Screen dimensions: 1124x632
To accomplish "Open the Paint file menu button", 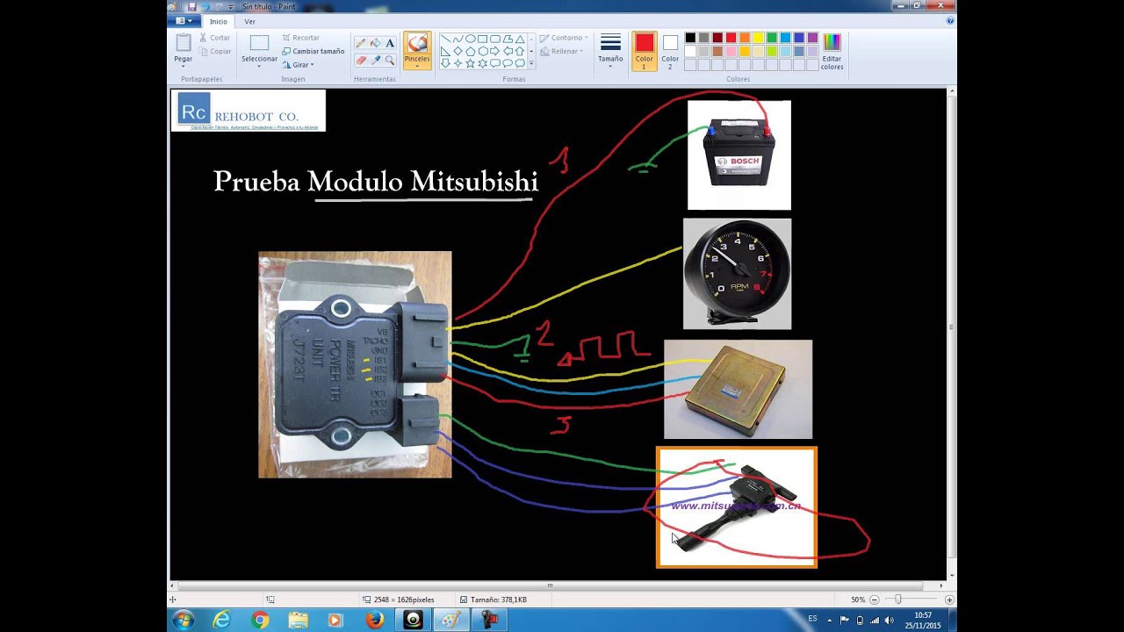I will point(184,21).
